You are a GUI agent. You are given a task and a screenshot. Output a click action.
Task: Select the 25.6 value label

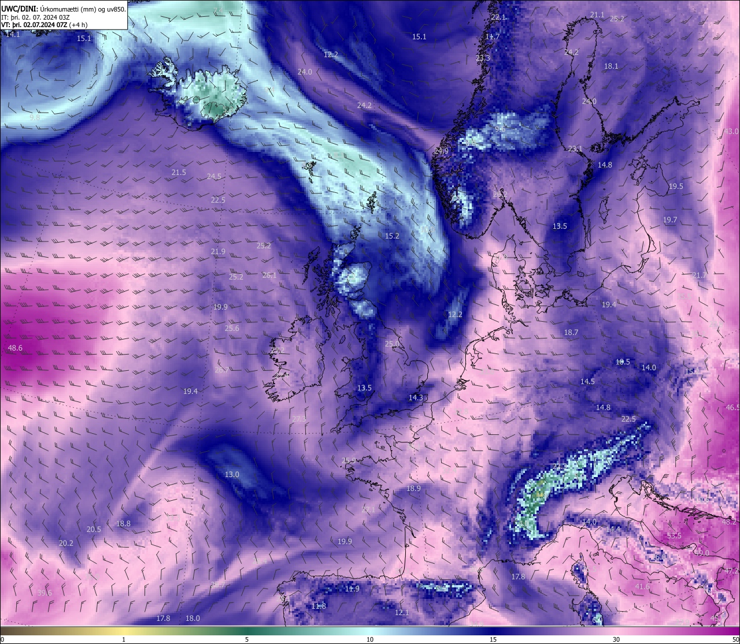pos(232,328)
